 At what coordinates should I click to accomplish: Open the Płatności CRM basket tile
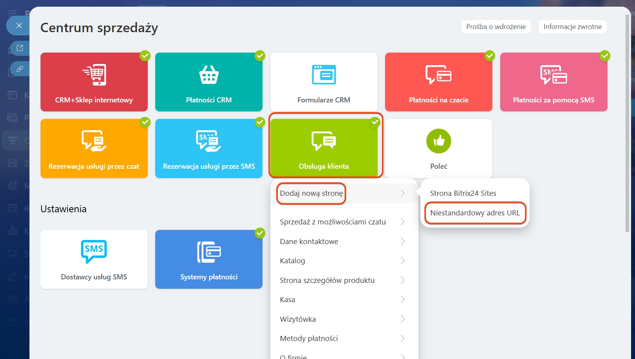[x=209, y=82]
